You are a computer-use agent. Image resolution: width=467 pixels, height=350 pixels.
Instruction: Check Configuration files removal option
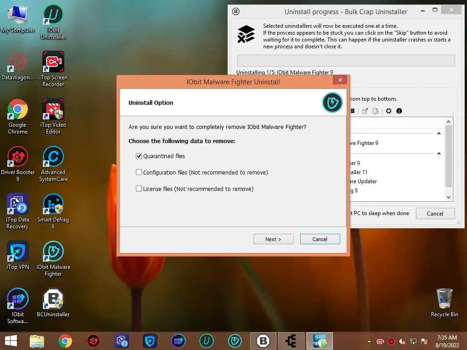pos(139,172)
